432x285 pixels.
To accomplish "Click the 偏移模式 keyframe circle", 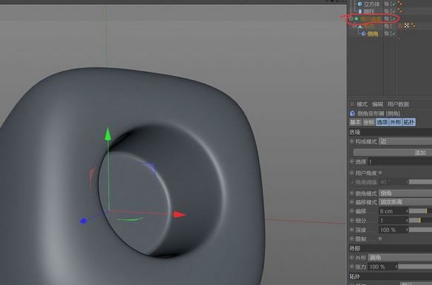I will pos(352,202).
